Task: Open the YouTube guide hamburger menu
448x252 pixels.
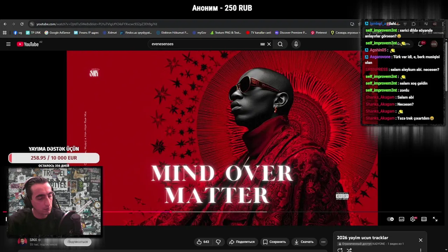Action: [8, 44]
